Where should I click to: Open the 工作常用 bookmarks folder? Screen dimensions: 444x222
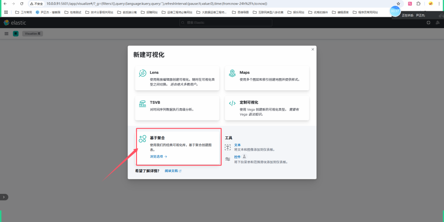point(23,12)
